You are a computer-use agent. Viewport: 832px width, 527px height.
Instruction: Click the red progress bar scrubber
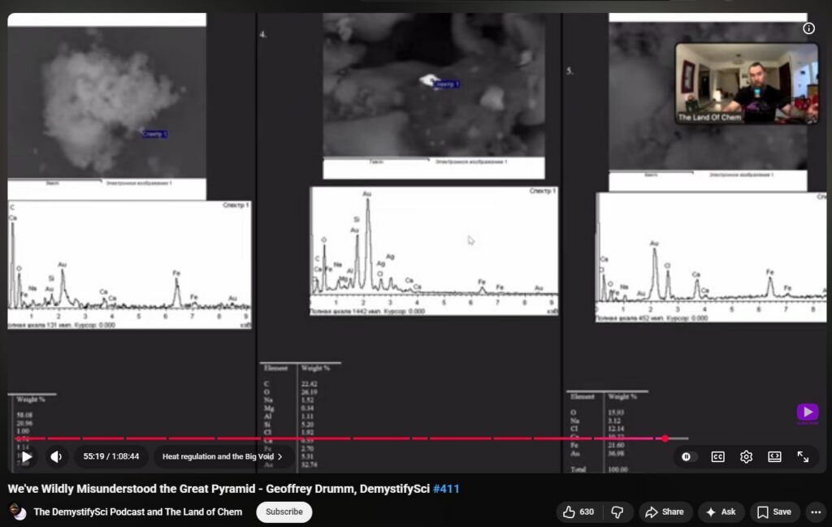pyautogui.click(x=665, y=438)
